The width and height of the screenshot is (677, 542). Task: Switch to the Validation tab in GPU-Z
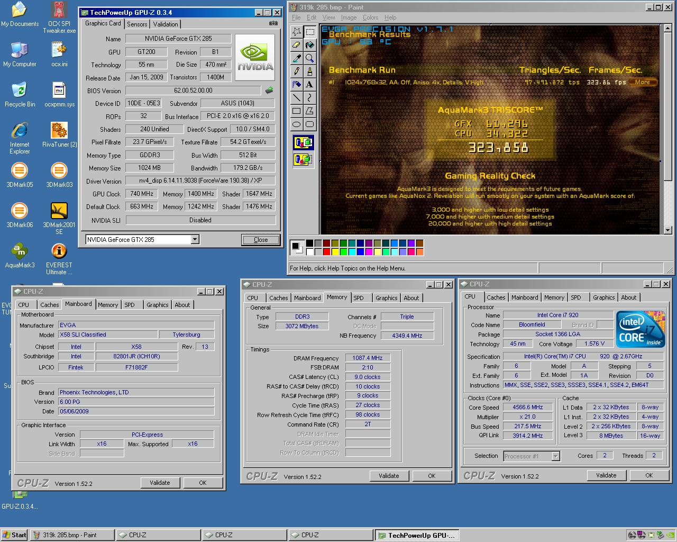pos(166,24)
